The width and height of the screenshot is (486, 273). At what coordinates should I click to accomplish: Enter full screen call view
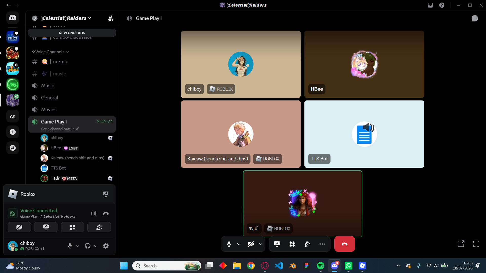pyautogui.click(x=476, y=244)
